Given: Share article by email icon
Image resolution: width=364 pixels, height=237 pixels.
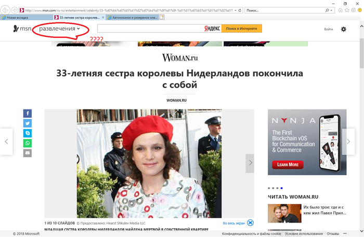Looking at the screenshot, I should 28,153.
